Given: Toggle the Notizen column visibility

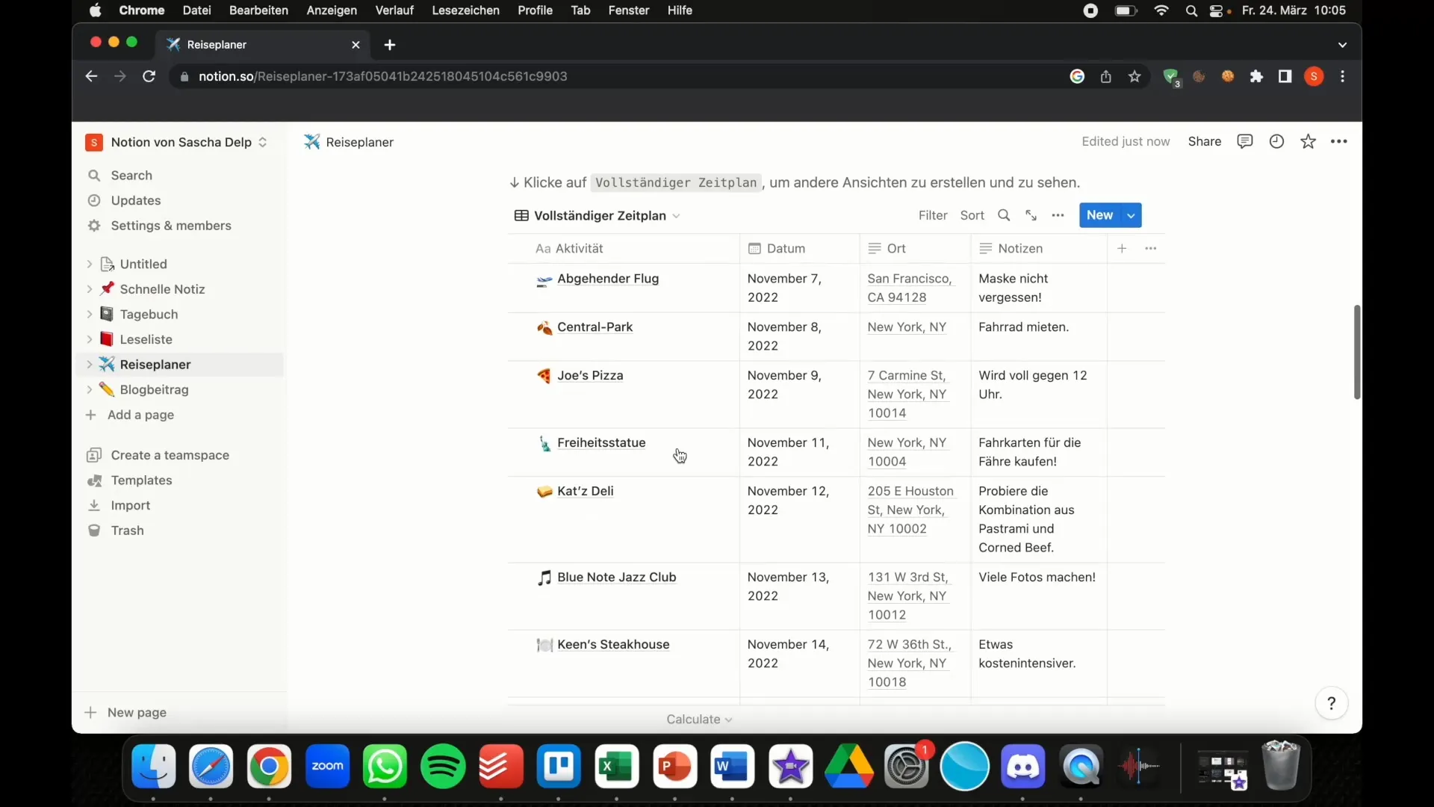Looking at the screenshot, I should pos(1019,247).
